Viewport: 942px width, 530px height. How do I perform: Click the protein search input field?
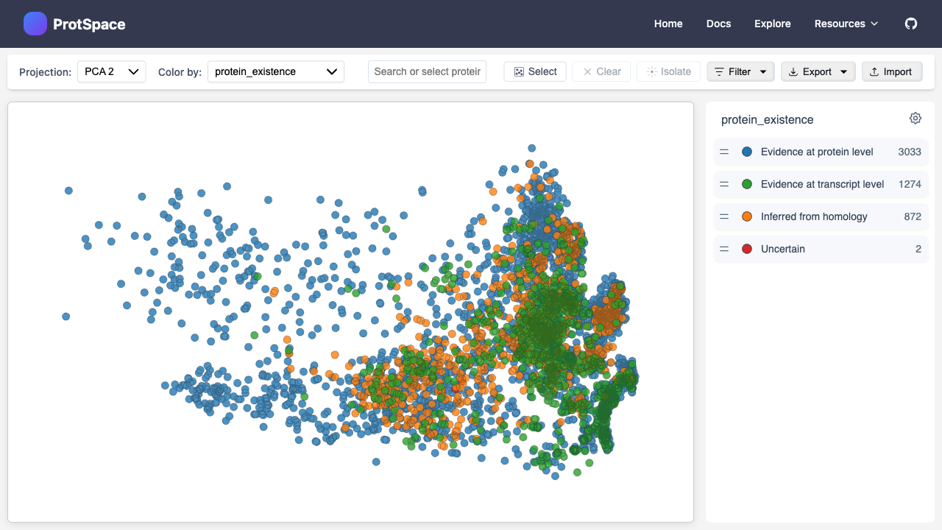coord(427,71)
